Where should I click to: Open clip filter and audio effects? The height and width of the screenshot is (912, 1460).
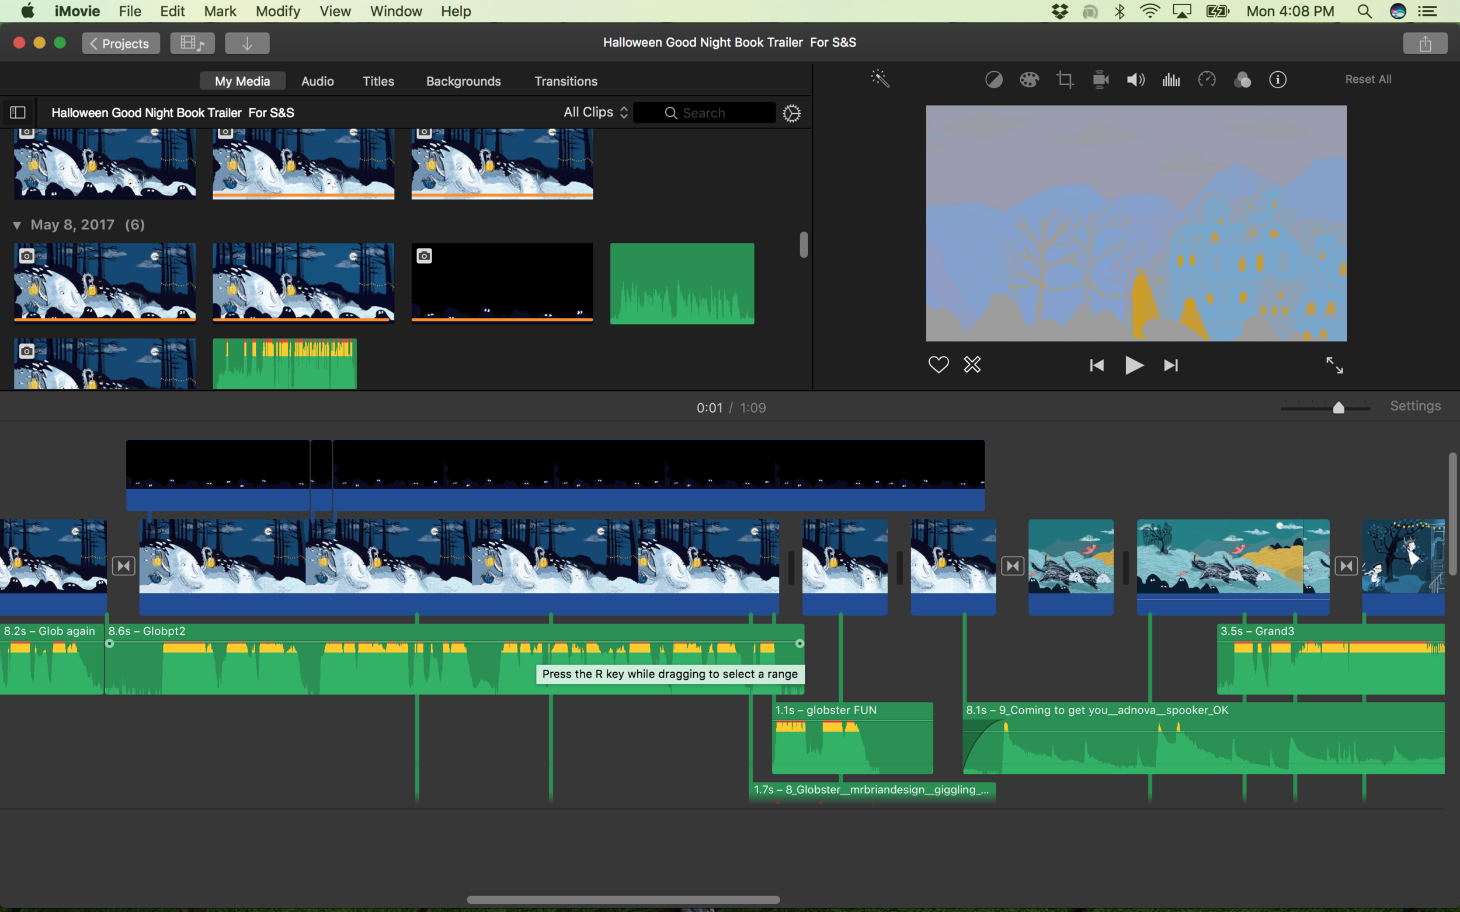pyautogui.click(x=1242, y=79)
